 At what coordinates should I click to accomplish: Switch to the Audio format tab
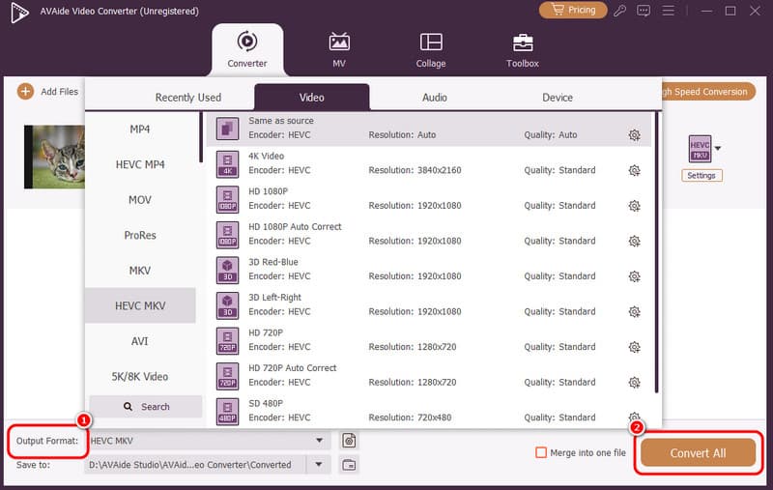[434, 98]
